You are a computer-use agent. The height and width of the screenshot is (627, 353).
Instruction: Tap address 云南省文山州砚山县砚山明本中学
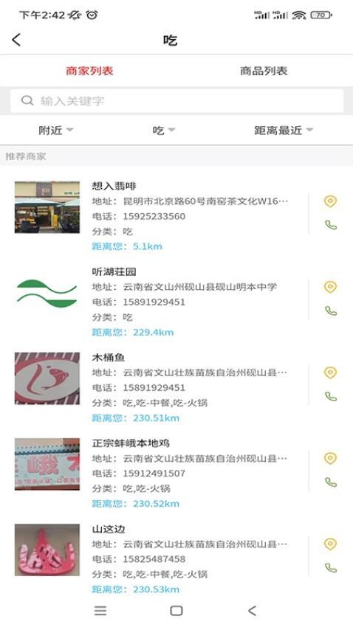[199, 287]
